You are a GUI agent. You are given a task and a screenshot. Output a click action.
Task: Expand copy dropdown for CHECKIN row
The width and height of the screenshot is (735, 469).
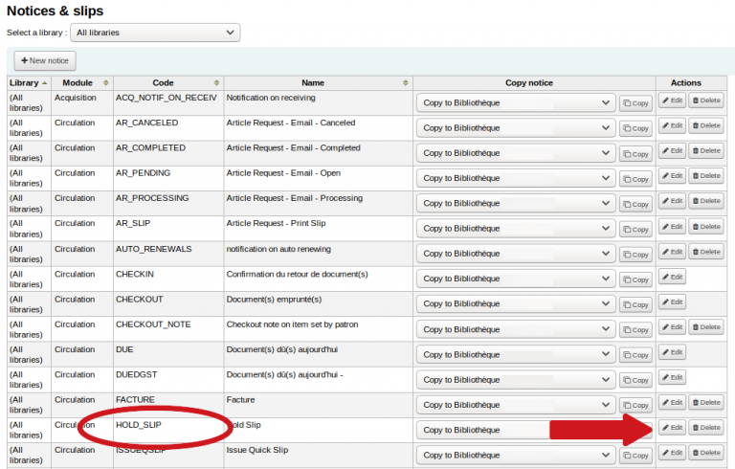point(515,279)
